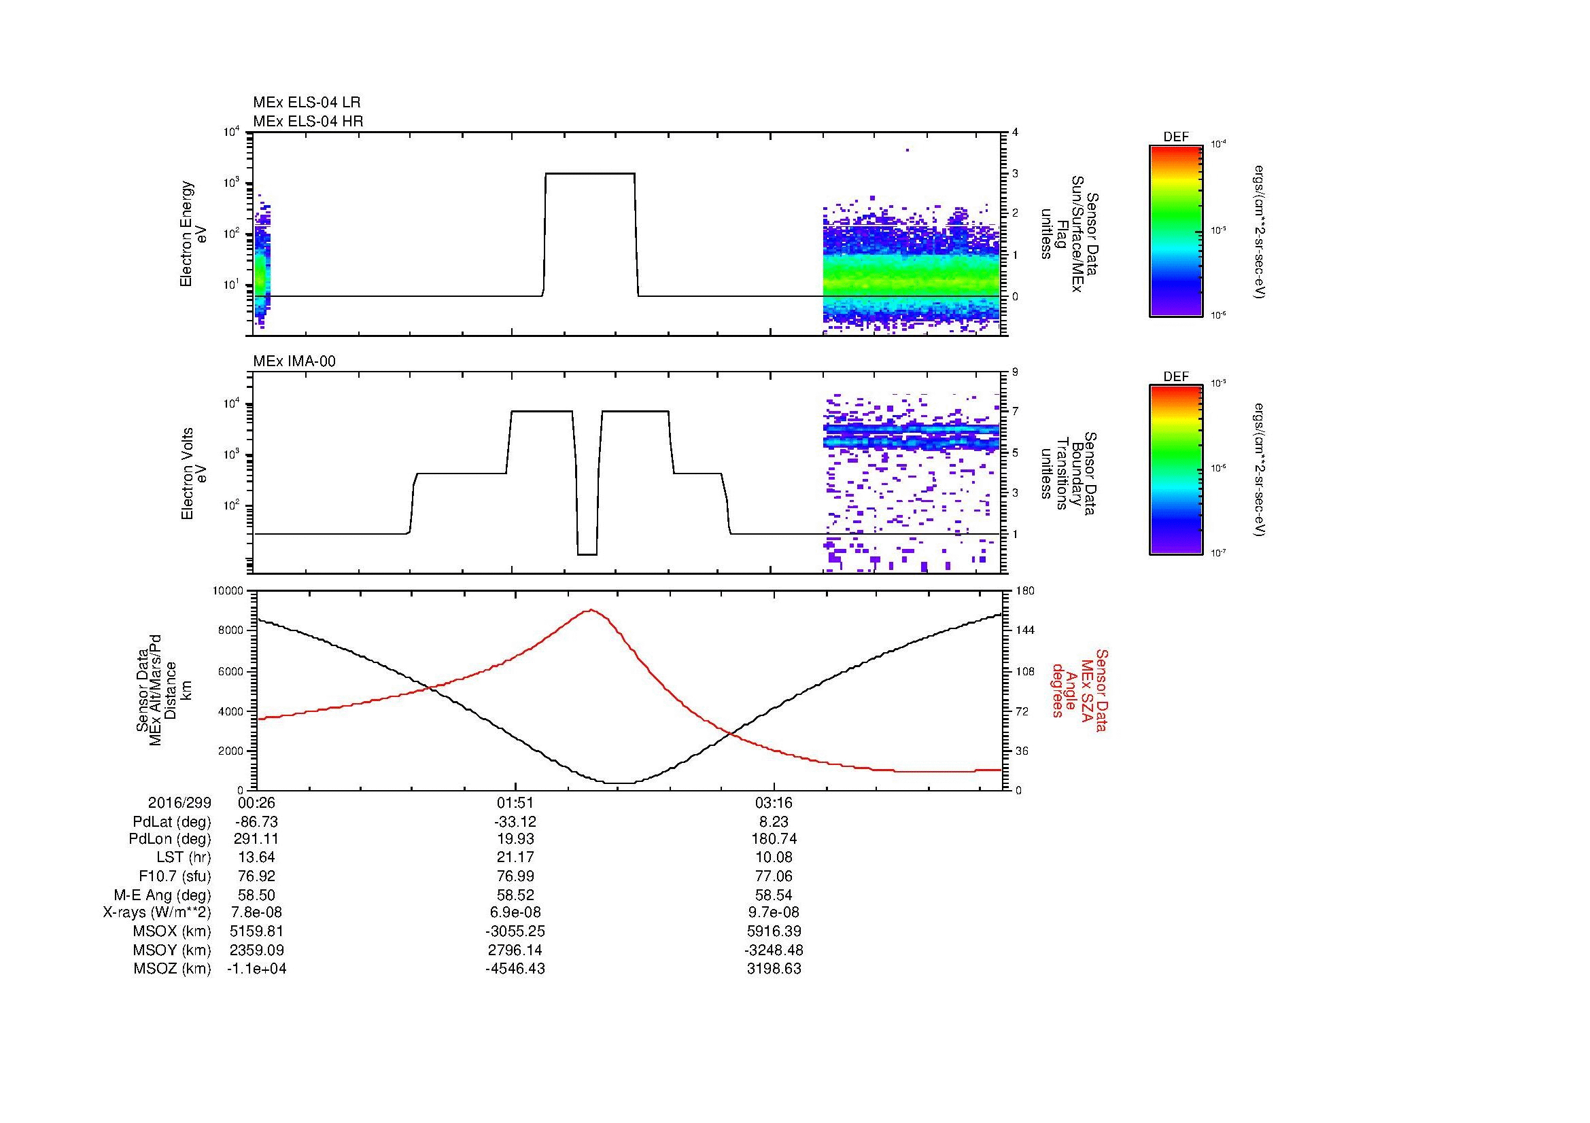
Task: Click the '10000' tick on the altitude axis
Action: click(229, 590)
